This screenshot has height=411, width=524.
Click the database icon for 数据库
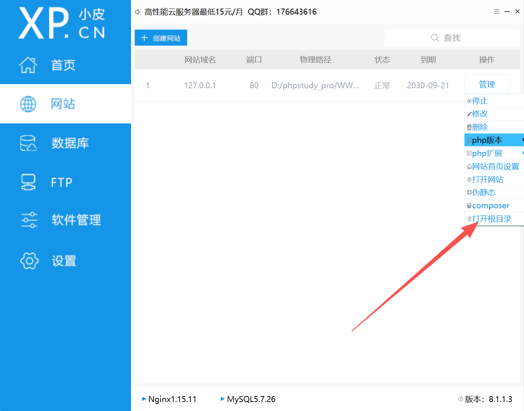pos(28,143)
